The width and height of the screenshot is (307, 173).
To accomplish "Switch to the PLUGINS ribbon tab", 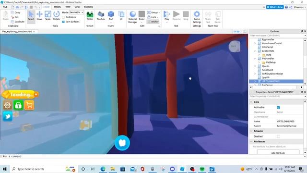I will pos(88,7).
